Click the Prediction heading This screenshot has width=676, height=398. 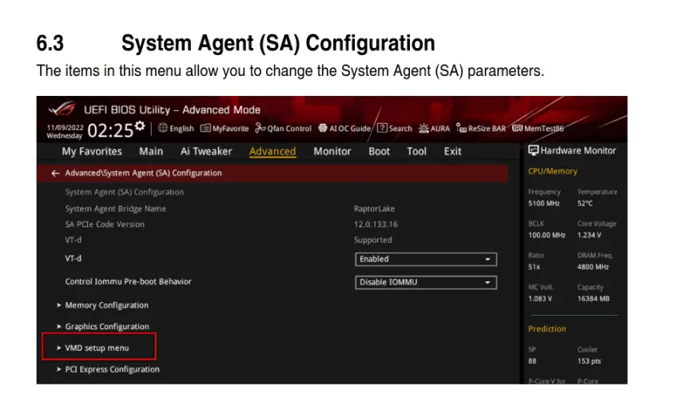(547, 329)
